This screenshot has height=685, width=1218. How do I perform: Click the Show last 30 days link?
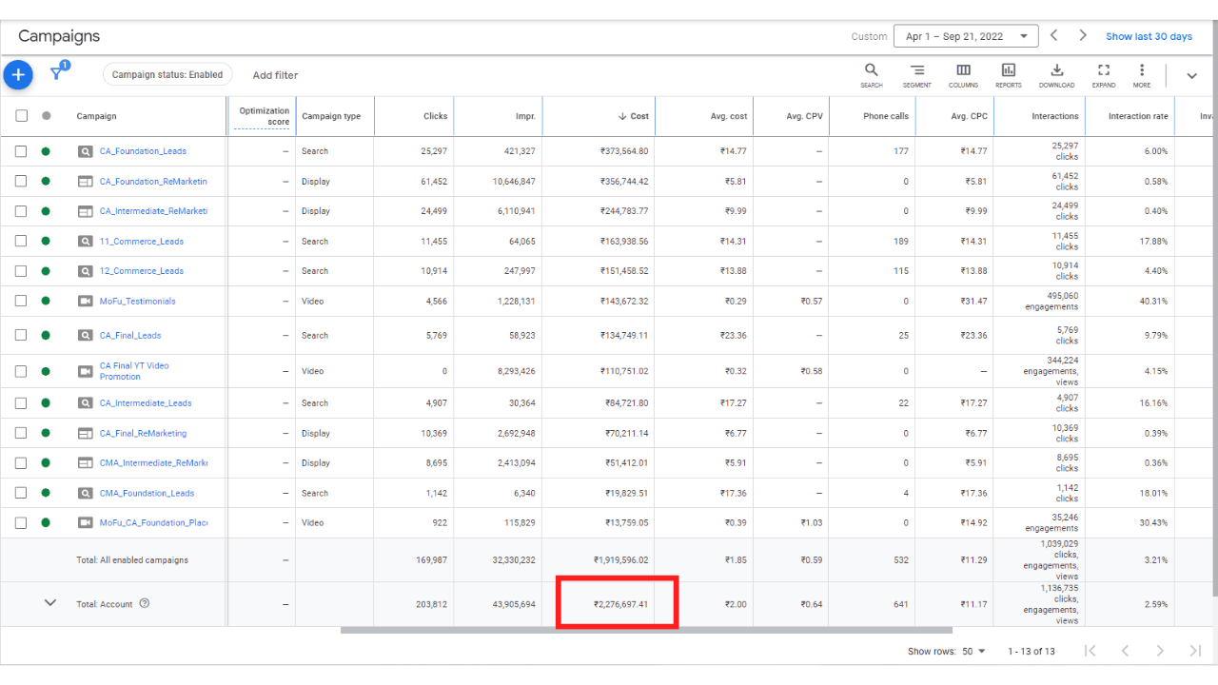point(1149,36)
